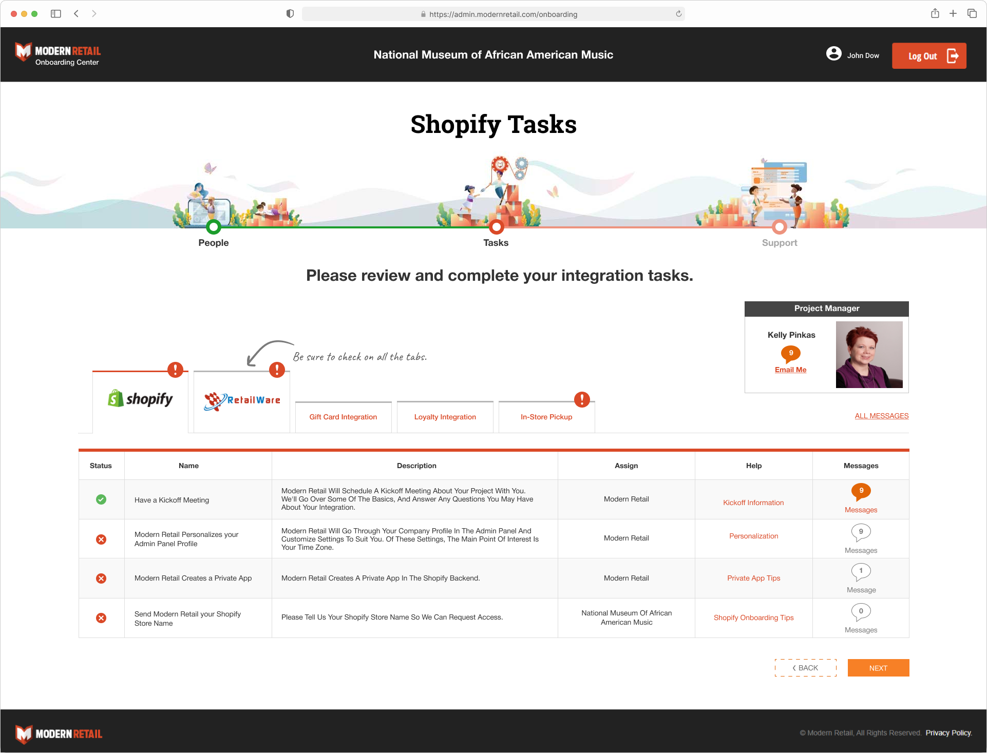Screen dimensions: 987x753
Task: Click the NEXT button to proceed
Action: [879, 668]
